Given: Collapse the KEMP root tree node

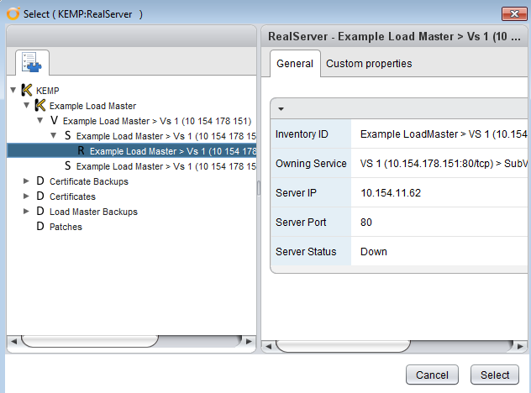Looking at the screenshot, I should click(x=13, y=90).
